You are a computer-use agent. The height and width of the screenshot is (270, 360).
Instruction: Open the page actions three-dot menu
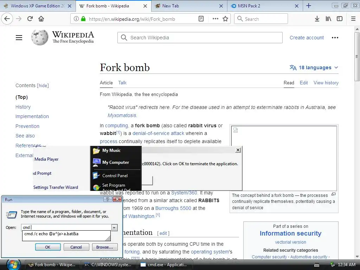[x=216, y=19]
